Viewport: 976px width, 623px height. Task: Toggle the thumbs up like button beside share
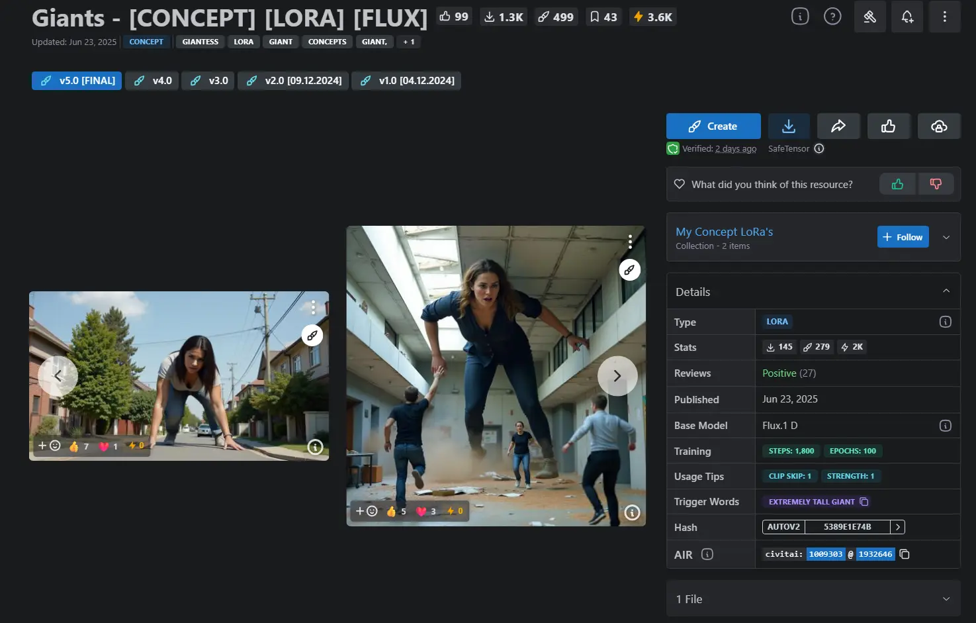[x=888, y=126]
